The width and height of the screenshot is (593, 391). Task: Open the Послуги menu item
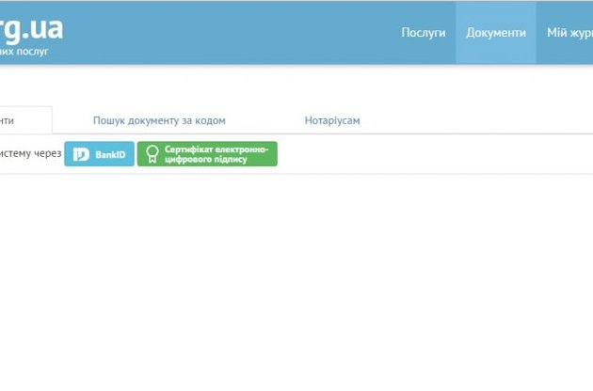click(423, 32)
